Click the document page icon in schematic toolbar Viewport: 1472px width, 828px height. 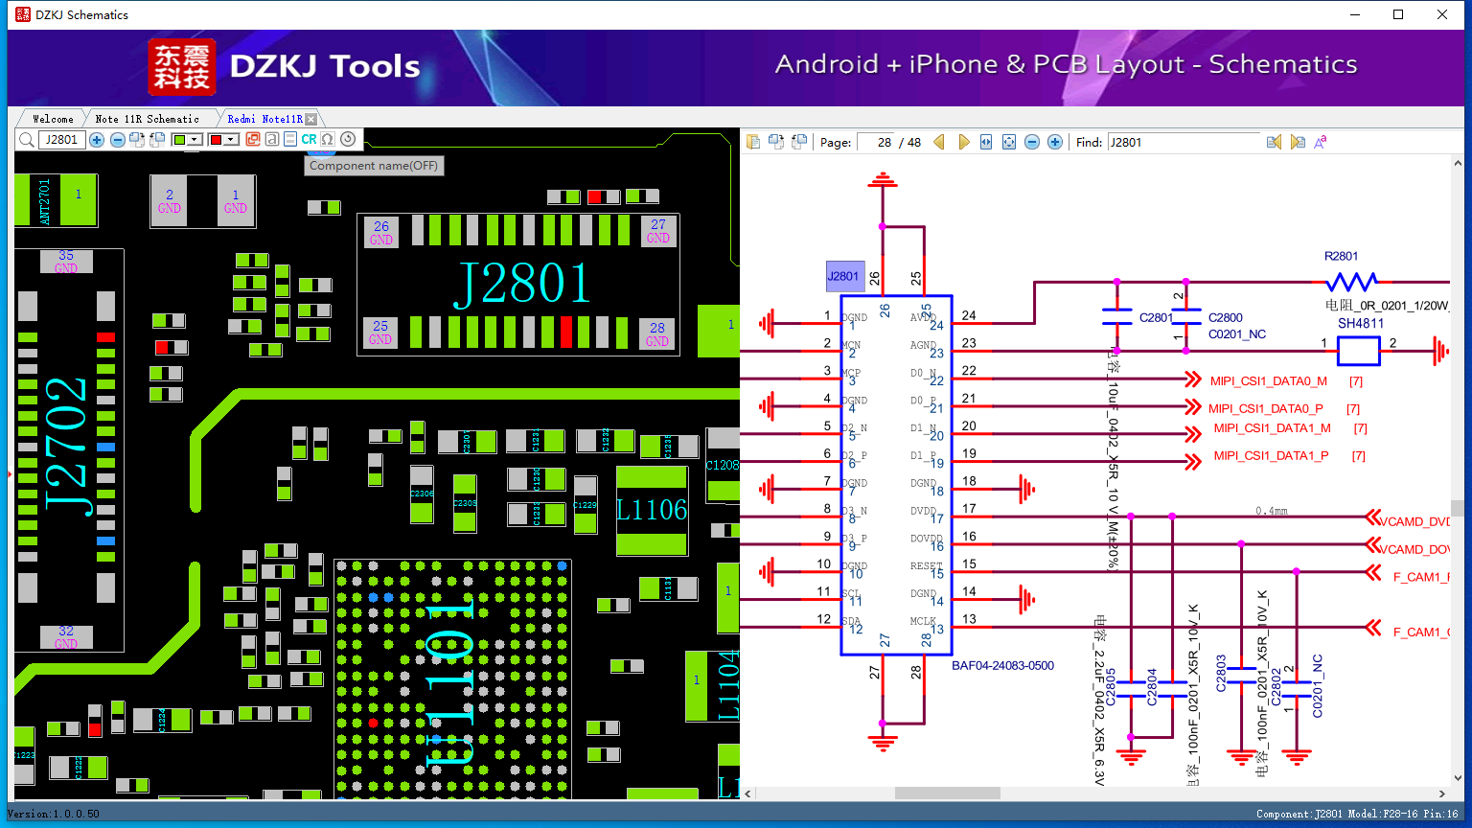tap(753, 142)
